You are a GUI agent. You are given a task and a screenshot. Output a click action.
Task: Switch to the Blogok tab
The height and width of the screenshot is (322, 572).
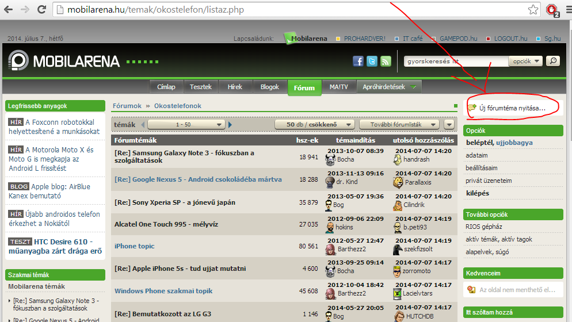tap(269, 87)
